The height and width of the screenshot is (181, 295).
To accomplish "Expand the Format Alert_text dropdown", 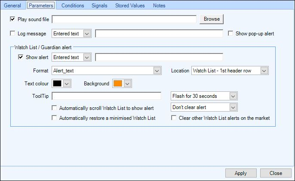I will [107, 71].
